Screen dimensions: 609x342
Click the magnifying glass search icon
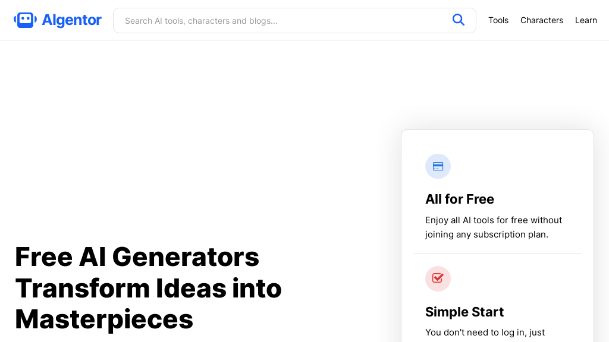coord(458,20)
